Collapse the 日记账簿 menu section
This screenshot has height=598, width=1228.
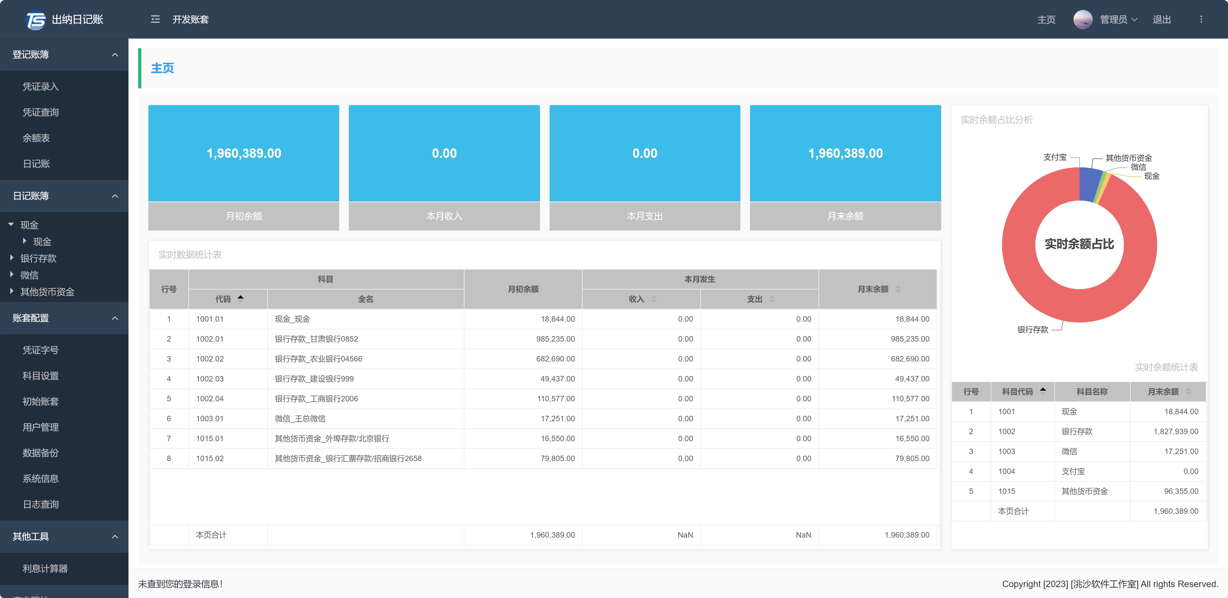pos(64,196)
